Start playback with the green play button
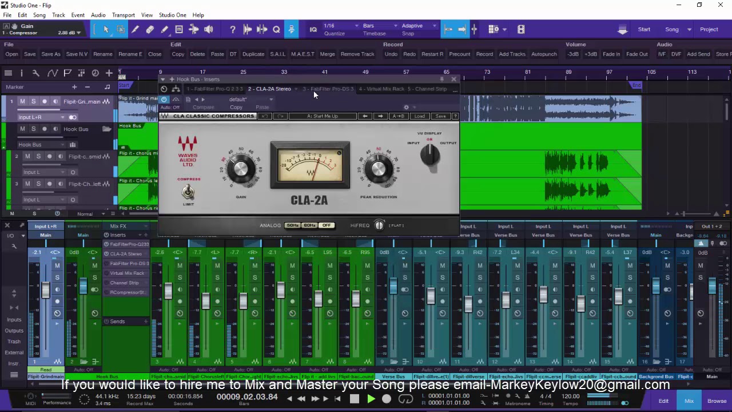This screenshot has height=412, width=732. (371, 399)
